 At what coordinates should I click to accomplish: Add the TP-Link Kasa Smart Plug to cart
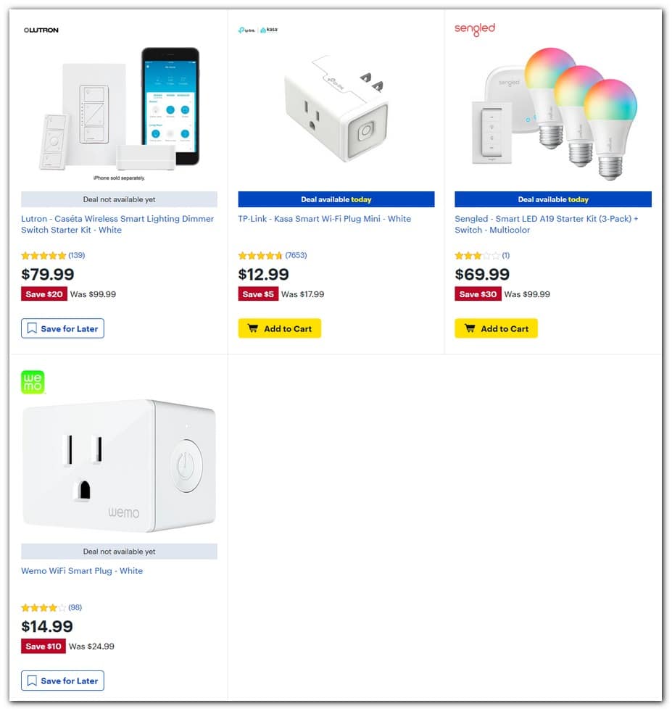pos(279,328)
